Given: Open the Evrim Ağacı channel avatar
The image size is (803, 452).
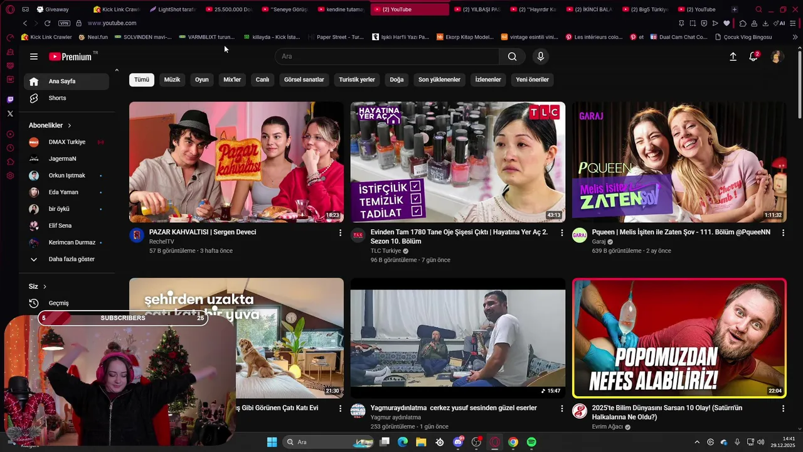Looking at the screenshot, I should (x=580, y=411).
